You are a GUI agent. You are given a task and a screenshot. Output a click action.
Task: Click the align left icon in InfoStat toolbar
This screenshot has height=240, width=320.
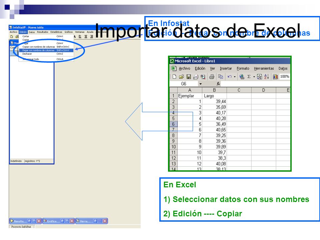pyautogui.click(x=80, y=37)
